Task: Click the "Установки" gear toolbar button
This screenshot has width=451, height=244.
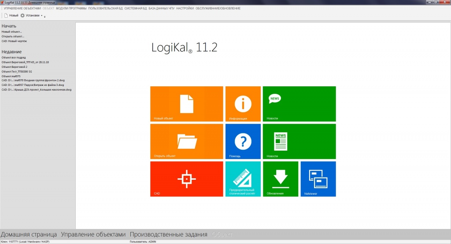Action: [x=30, y=15]
